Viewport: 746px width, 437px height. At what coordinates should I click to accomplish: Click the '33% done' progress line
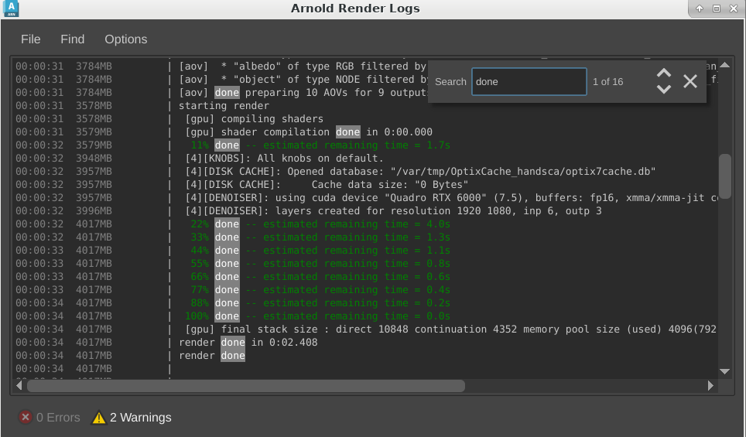pos(320,237)
